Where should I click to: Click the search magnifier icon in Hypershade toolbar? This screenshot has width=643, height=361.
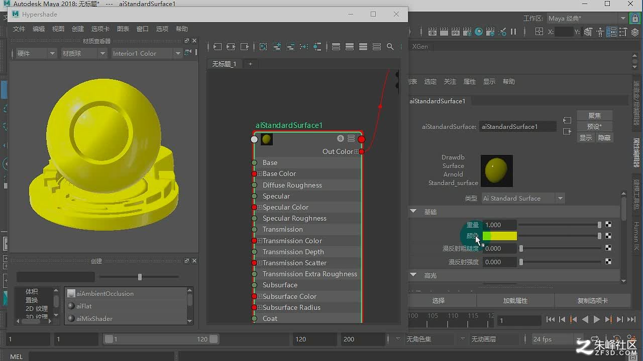390,47
